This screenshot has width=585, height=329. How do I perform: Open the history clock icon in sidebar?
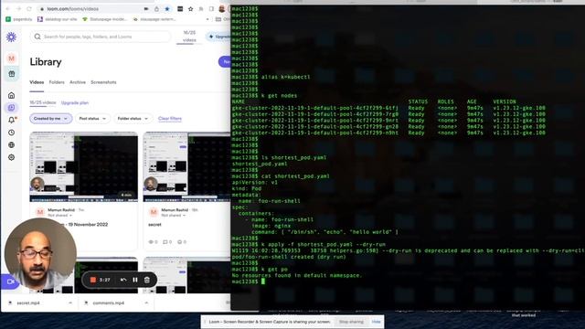[x=12, y=133]
